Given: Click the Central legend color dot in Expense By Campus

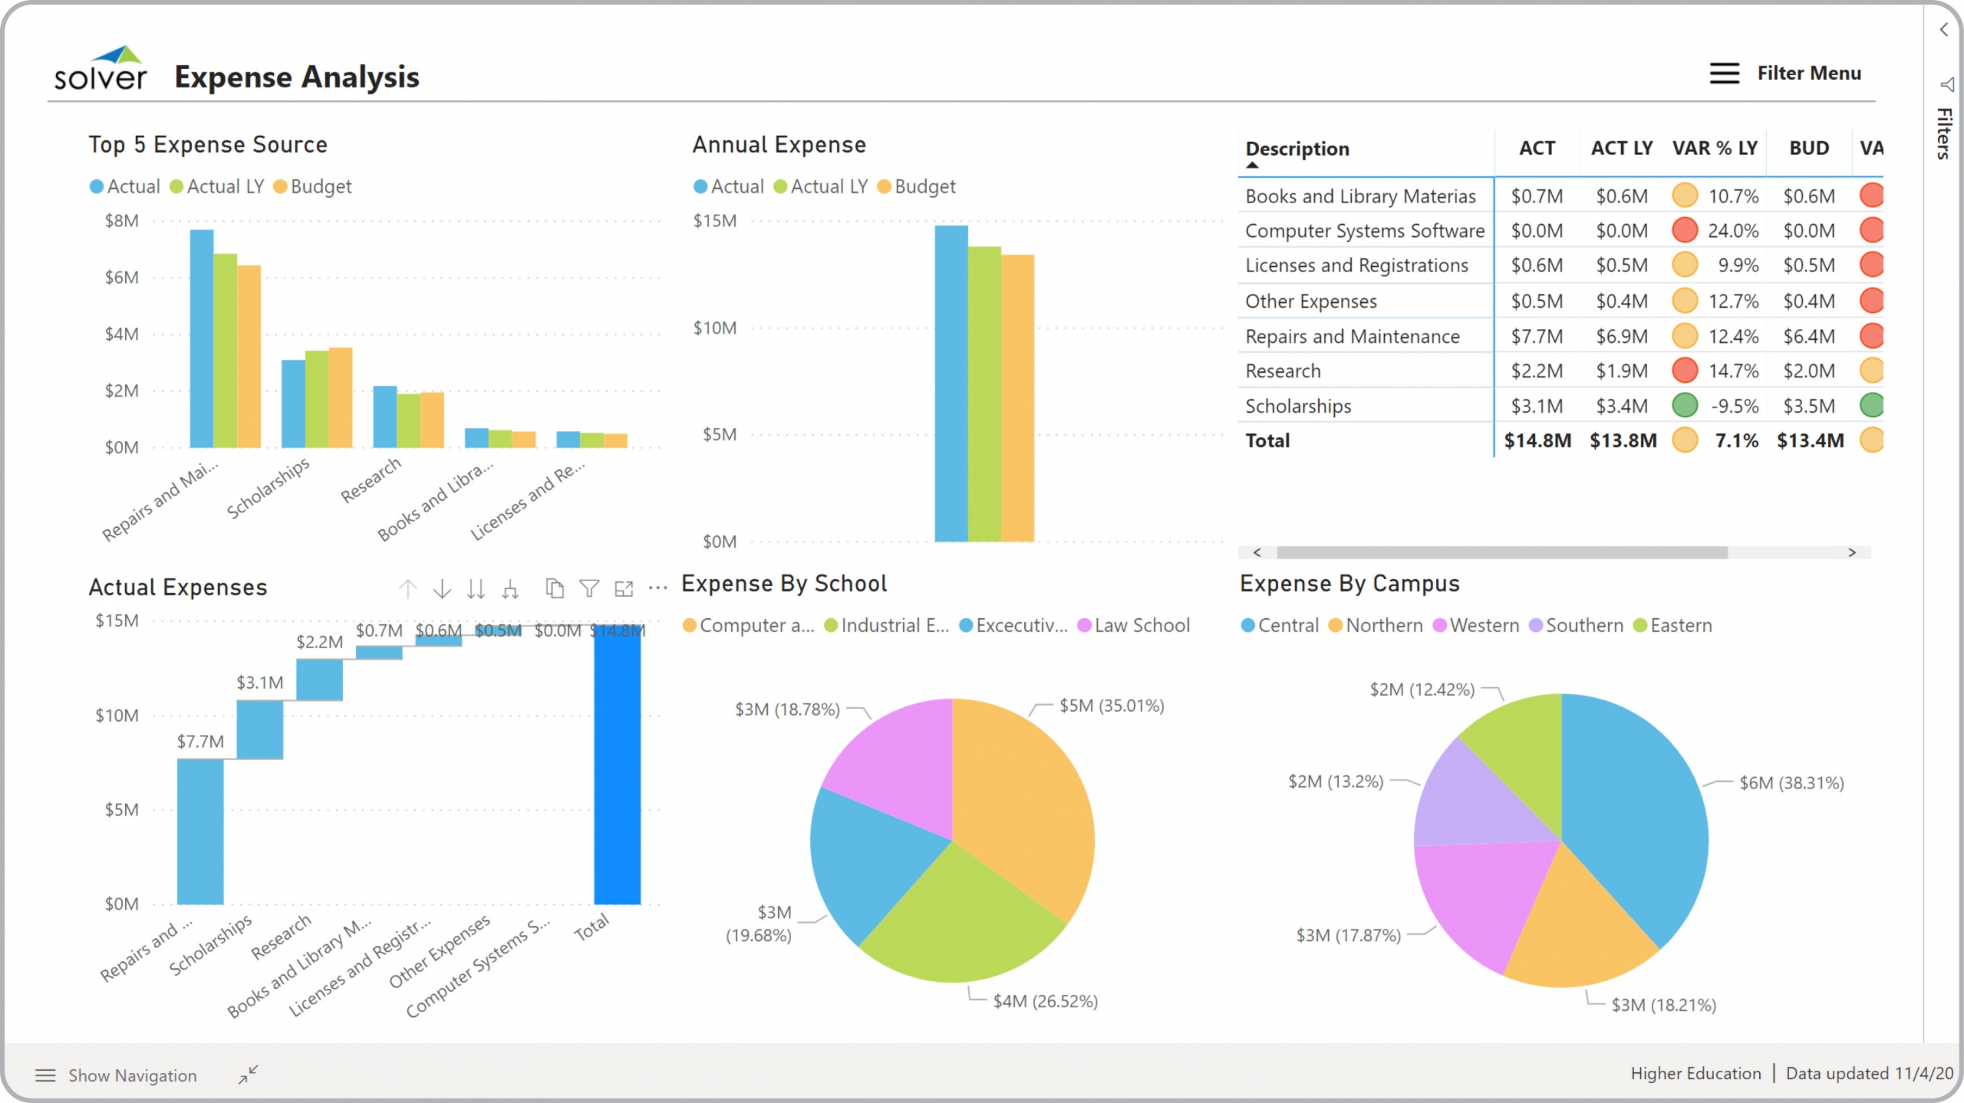Looking at the screenshot, I should click(x=1247, y=625).
